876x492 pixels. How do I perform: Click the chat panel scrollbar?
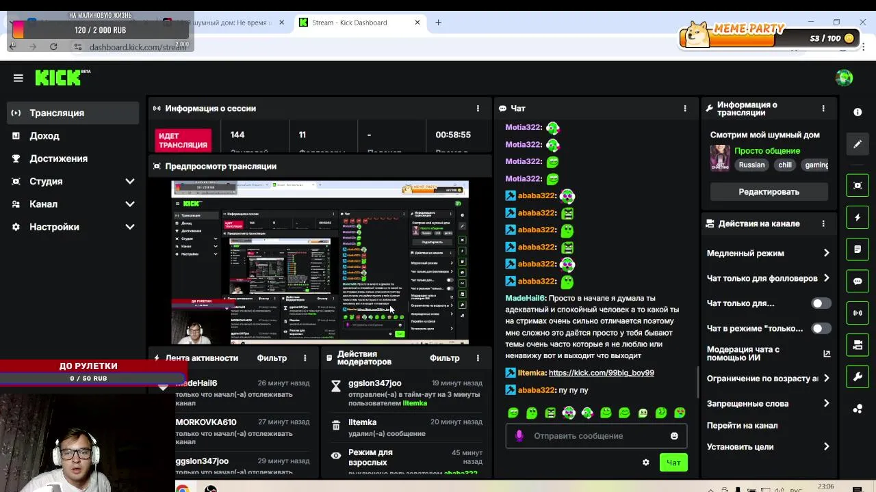click(x=697, y=383)
